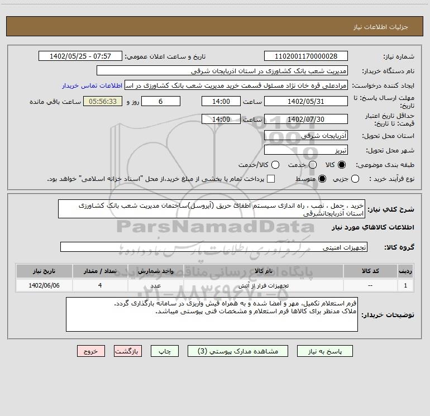Select the خدمت radio button
This screenshot has height=416, width=430.
click(x=313, y=165)
